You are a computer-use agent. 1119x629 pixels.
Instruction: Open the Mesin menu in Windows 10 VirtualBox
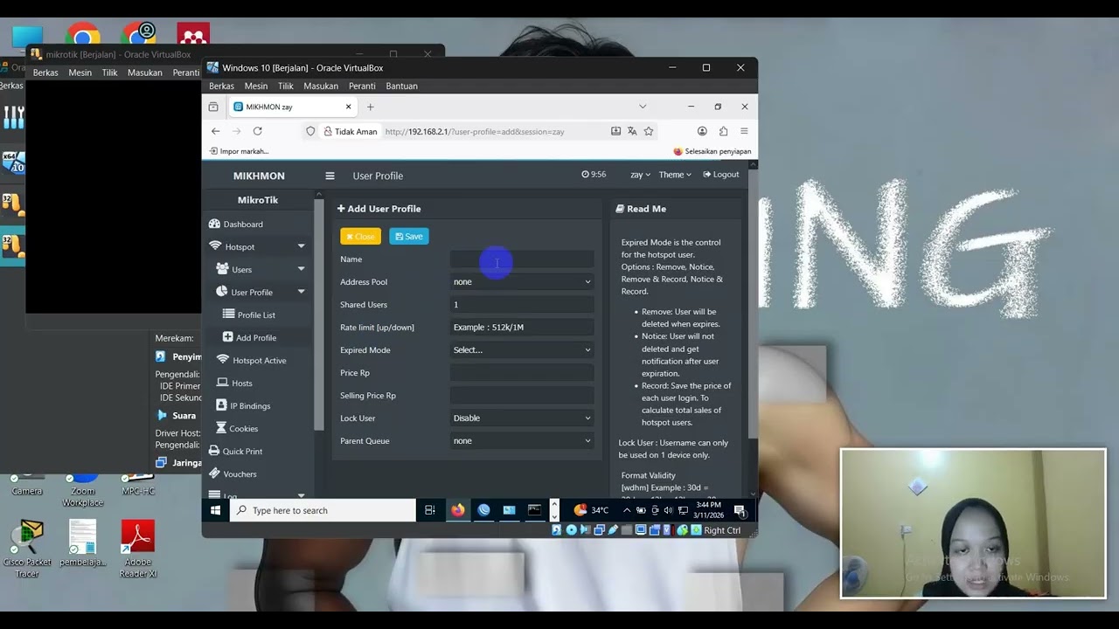pos(256,86)
